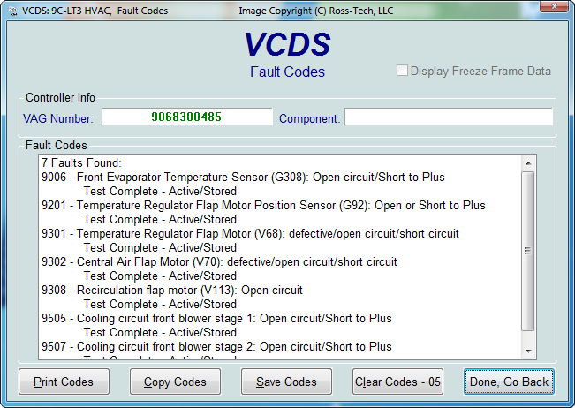
Task: Click the '7 Faults Found:' header line
Action: 81,162
